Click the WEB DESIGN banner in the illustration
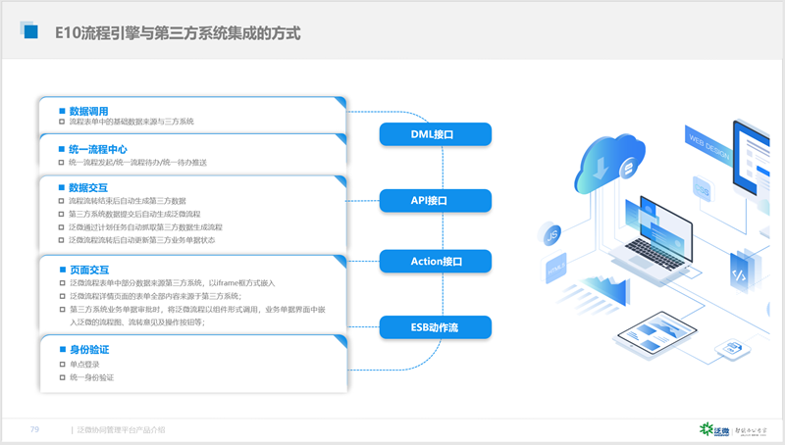The image size is (785, 445). click(707, 145)
